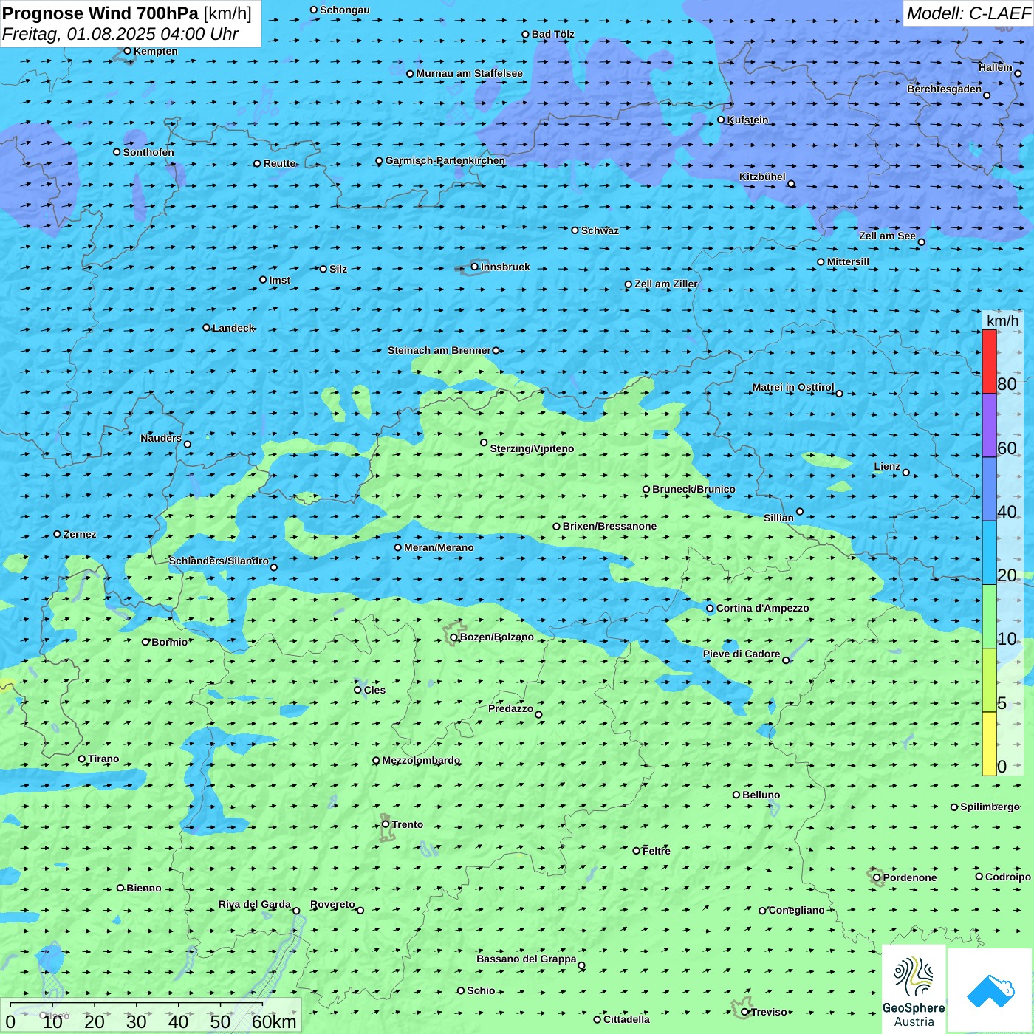1034x1034 pixels.
Task: Click the 'Pieve di Cadore' label
Action: 742,654
